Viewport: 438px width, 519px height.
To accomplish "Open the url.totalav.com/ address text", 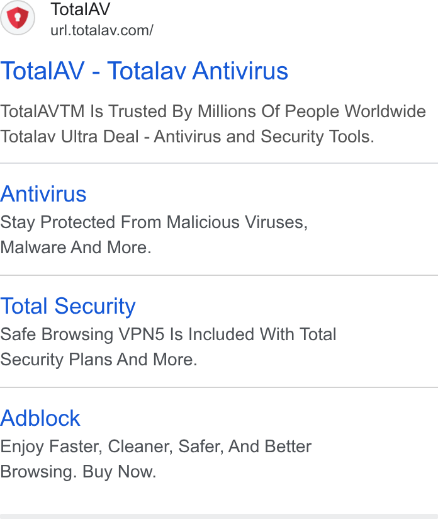I will pos(102,30).
